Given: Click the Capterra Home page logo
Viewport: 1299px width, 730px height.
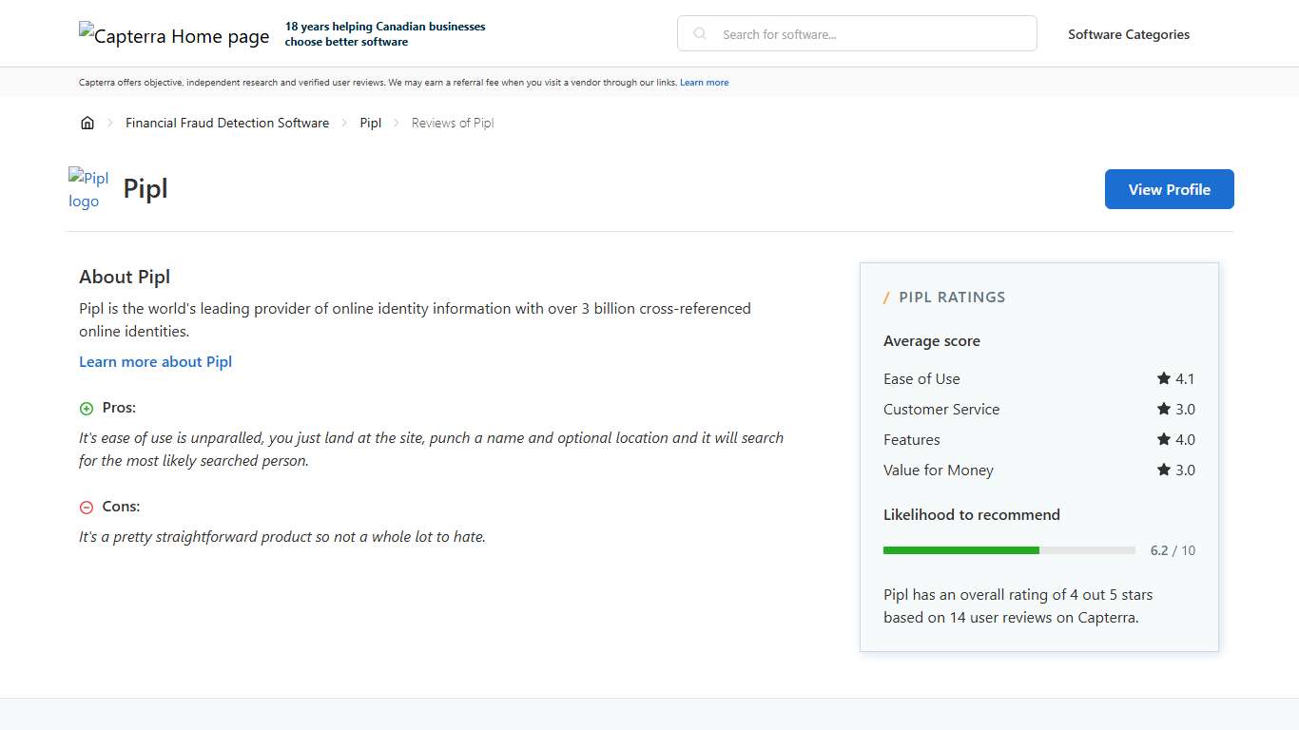Looking at the screenshot, I should 174,35.
